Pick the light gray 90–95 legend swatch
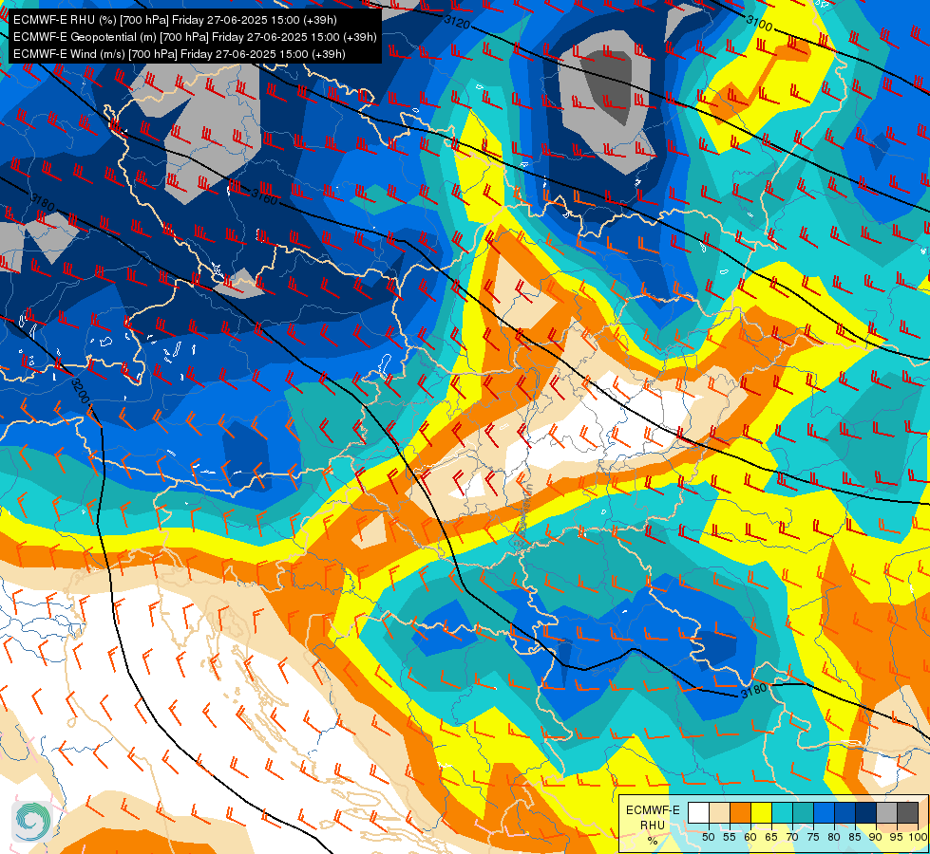 pyautogui.click(x=886, y=812)
